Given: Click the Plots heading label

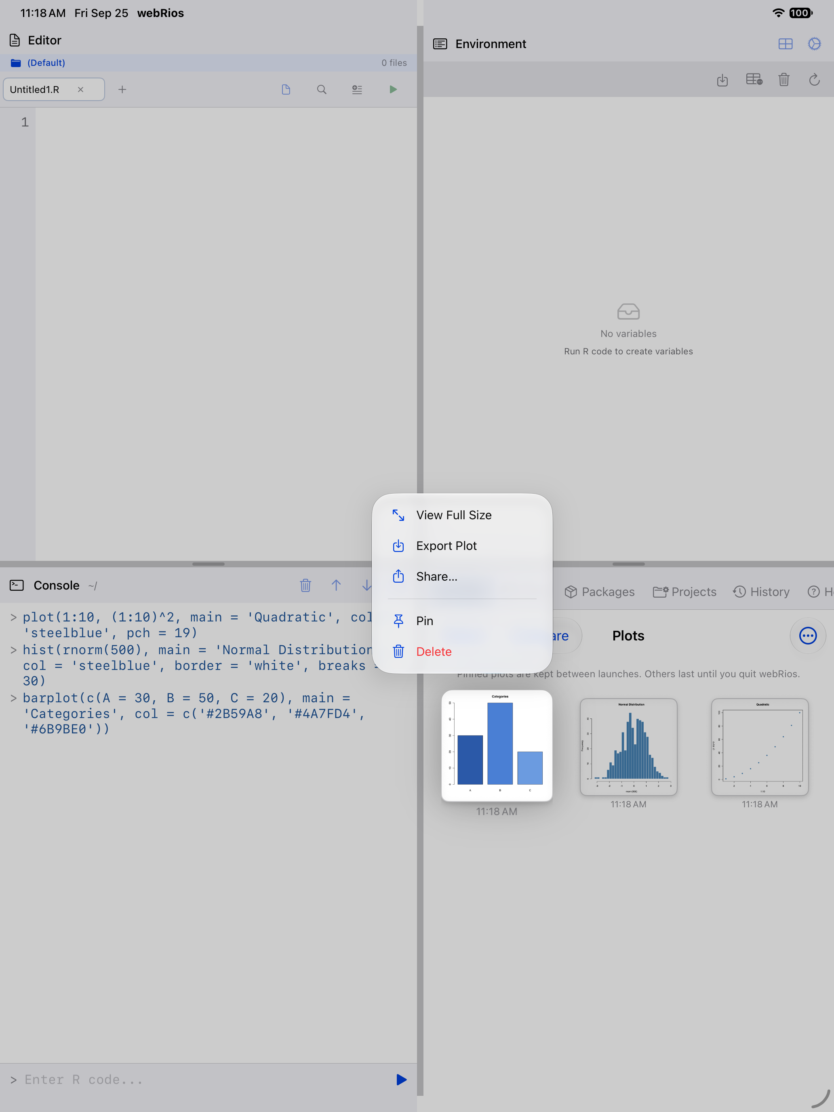Looking at the screenshot, I should (x=628, y=636).
